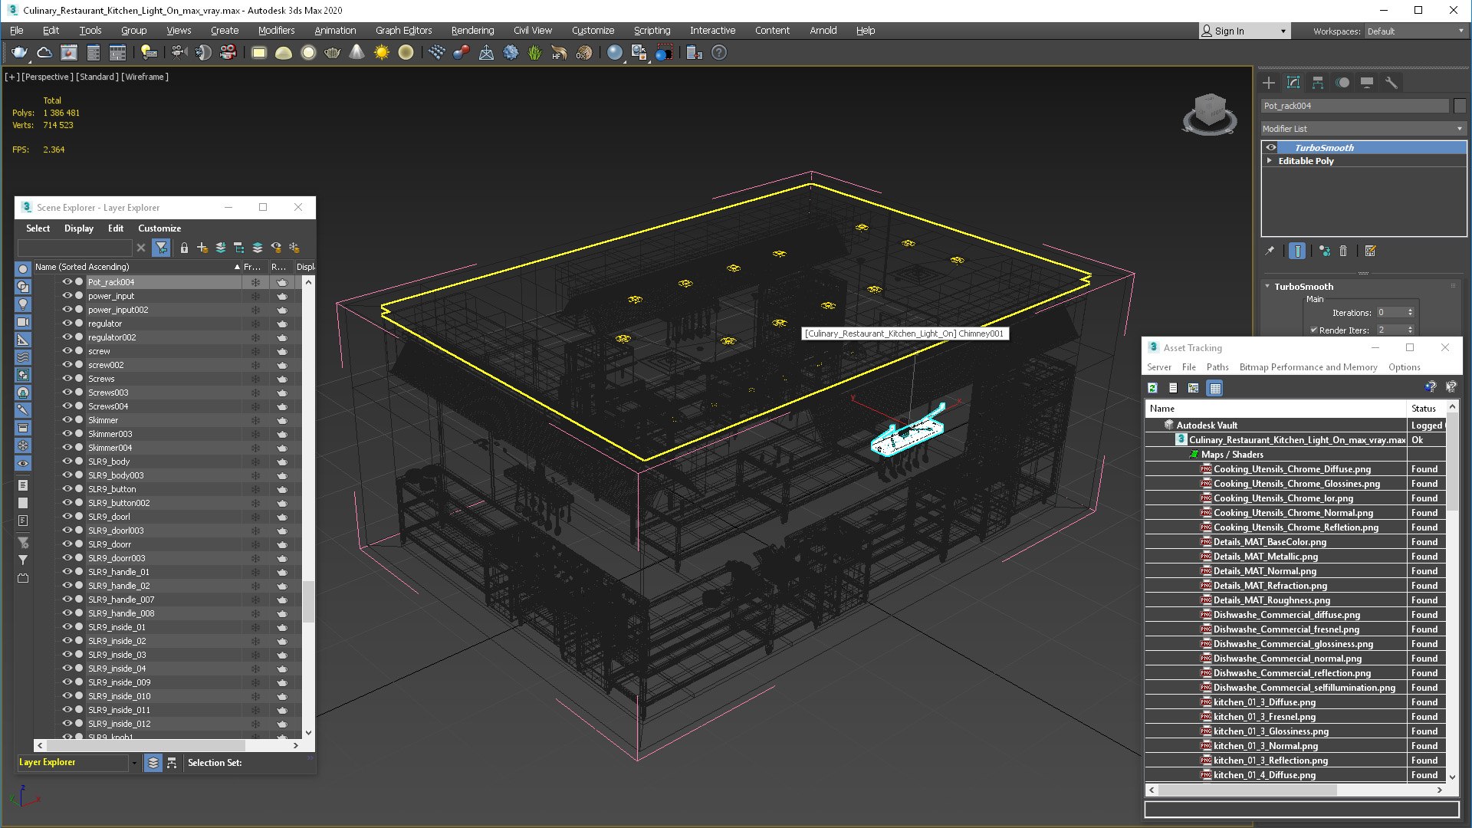Expand the Editable Poly stack entry

pyautogui.click(x=1270, y=161)
